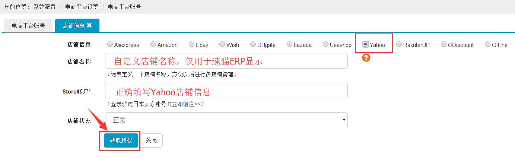The height and width of the screenshot is (158, 515).
Task: Click the 获取授权 button
Action: point(121,140)
